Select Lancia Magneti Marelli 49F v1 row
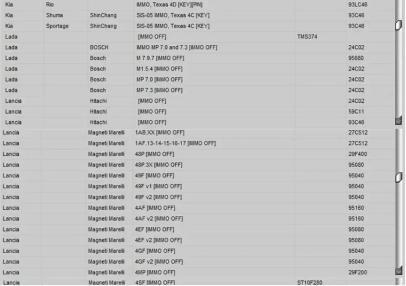This screenshot has width=406, height=286. 198,186
